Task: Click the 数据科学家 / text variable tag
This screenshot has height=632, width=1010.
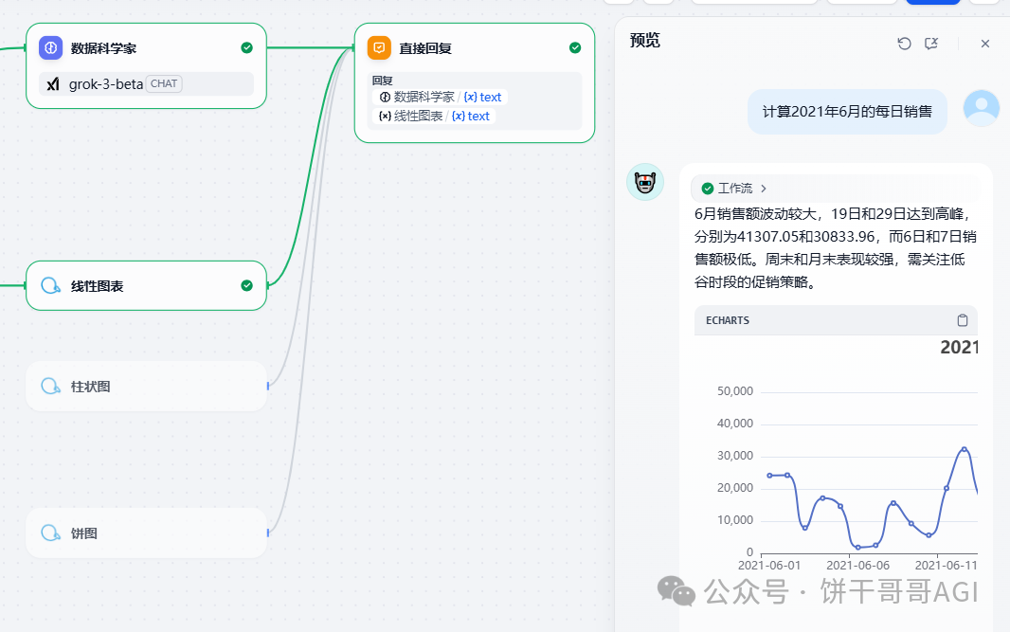Action: (440, 97)
